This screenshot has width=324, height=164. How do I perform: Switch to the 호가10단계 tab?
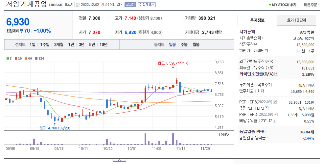tap(296, 20)
